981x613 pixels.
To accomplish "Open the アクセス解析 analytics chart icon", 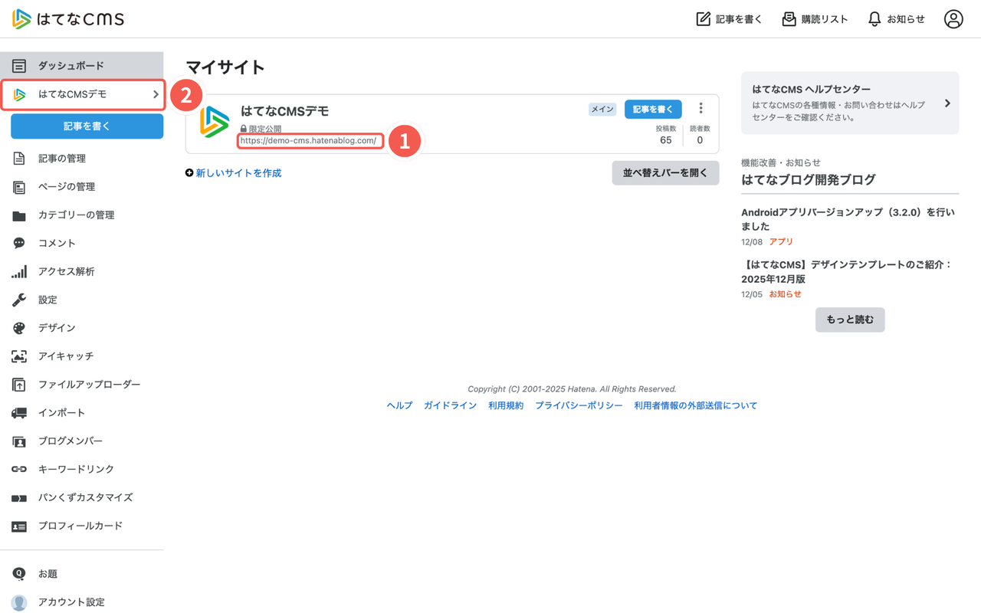I will [21, 271].
